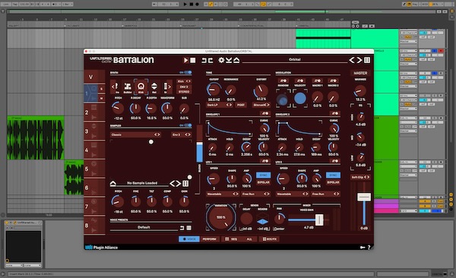Select the Hat synth engine icon
This screenshot has height=278, width=456.
point(154,87)
